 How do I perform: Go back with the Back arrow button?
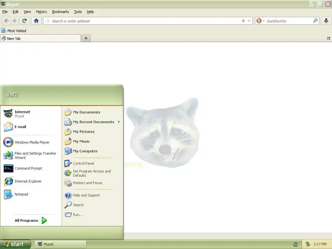pos(6,21)
